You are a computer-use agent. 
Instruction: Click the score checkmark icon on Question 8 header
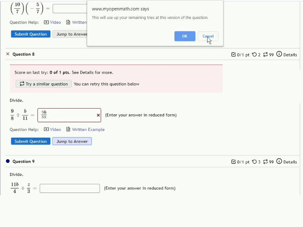tap(234, 54)
